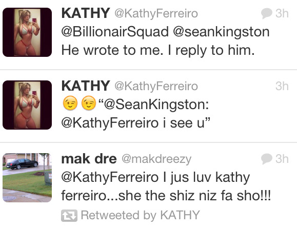Viewport: 297px width, 230px height.
Task: Tap the retweet icon beside Retweeted by KATHY
Action: click(69, 216)
